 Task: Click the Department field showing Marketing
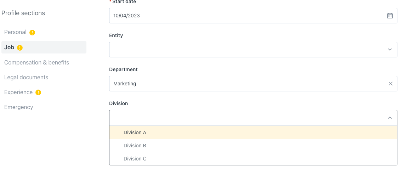tap(253, 84)
